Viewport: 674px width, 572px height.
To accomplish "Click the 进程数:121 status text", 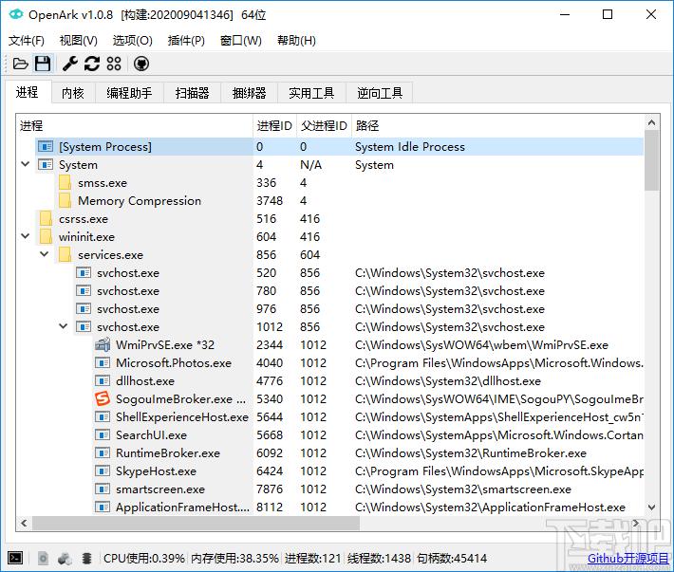I will click(x=312, y=559).
